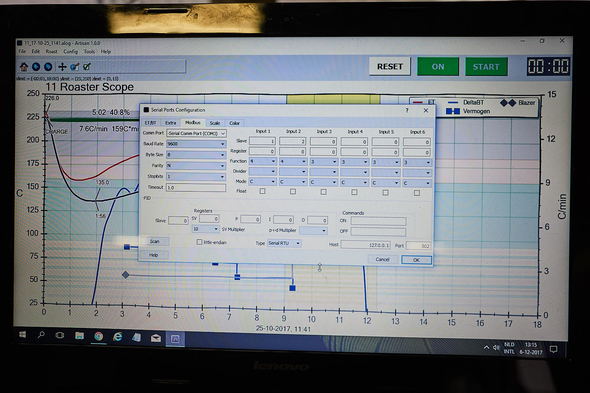
Task: Enable the Float checkbox for Input 6
Action: click(x=417, y=193)
